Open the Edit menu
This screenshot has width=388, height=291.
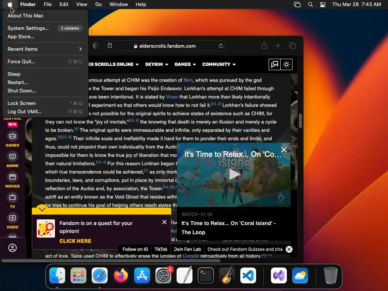[64, 4]
